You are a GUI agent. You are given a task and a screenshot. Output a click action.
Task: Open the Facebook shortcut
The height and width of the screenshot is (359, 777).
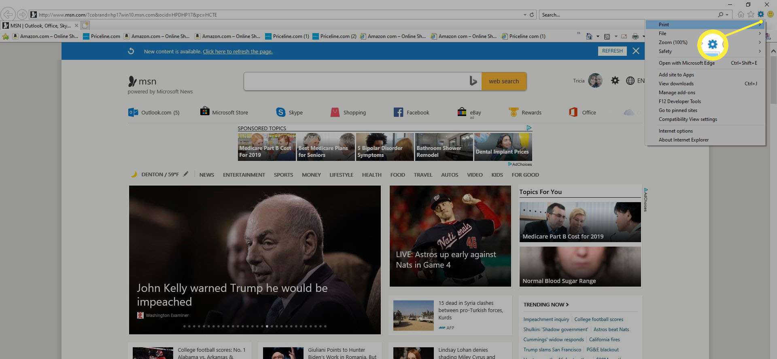[x=411, y=112]
